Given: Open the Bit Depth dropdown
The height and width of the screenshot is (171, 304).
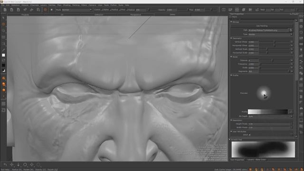Looking at the screenshot, I should click(x=270, y=116).
